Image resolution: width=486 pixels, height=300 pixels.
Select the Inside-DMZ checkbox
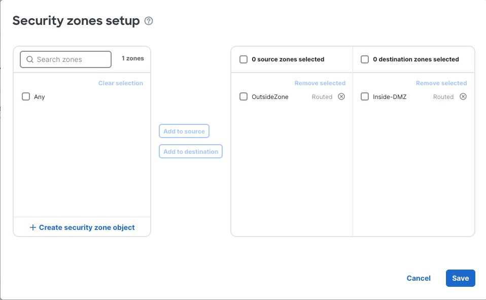tap(364, 96)
